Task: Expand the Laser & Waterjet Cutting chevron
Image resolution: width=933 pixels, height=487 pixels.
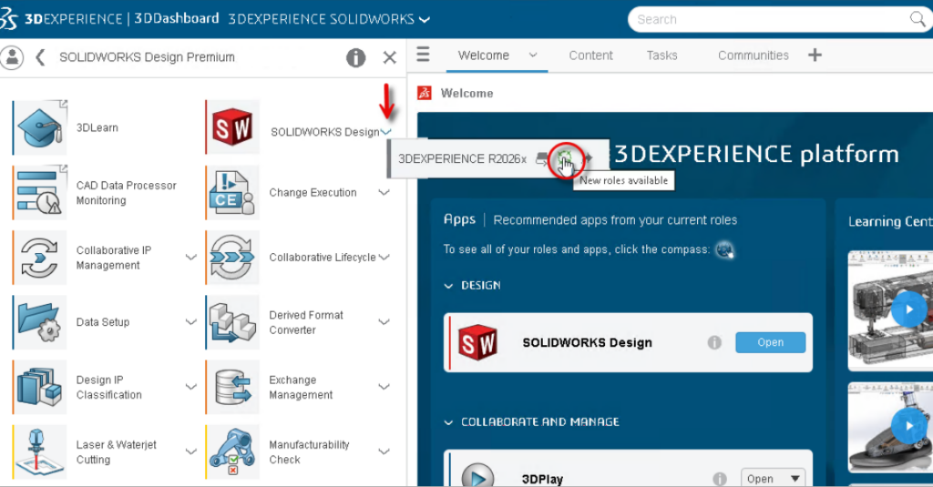Action: [x=191, y=451]
